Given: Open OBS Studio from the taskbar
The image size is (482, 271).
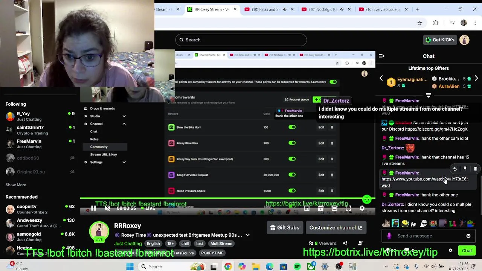Looking at the screenshot, I should coord(339,266).
